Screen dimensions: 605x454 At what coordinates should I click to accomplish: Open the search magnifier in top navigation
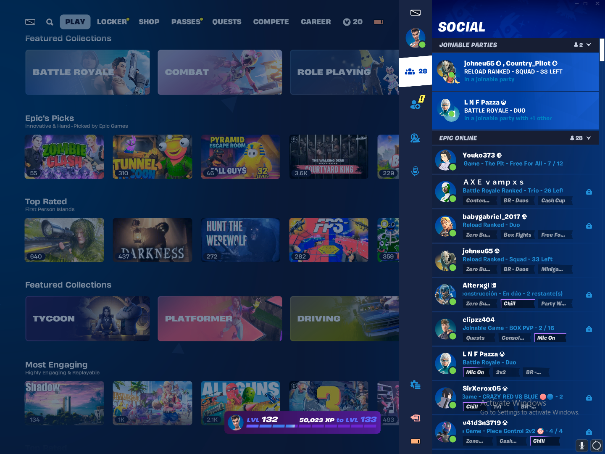(x=50, y=22)
